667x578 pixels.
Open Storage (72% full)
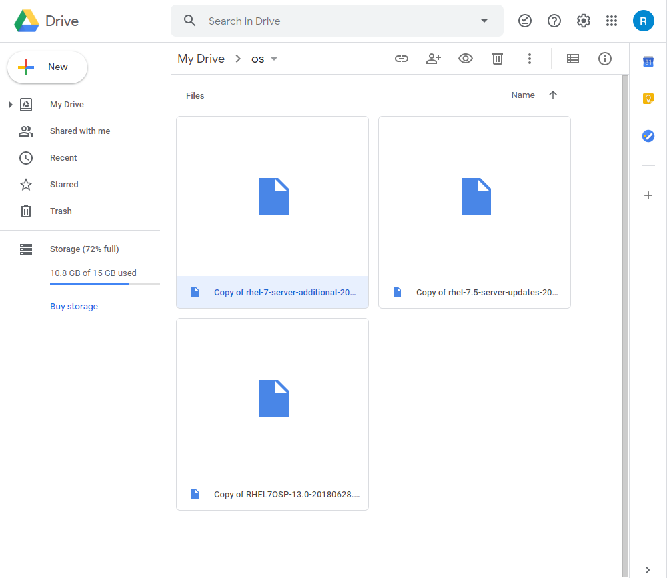pos(84,249)
